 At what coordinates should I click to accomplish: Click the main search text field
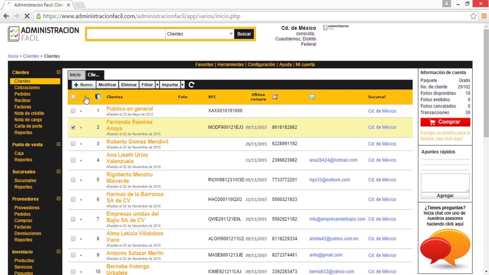click(x=126, y=34)
